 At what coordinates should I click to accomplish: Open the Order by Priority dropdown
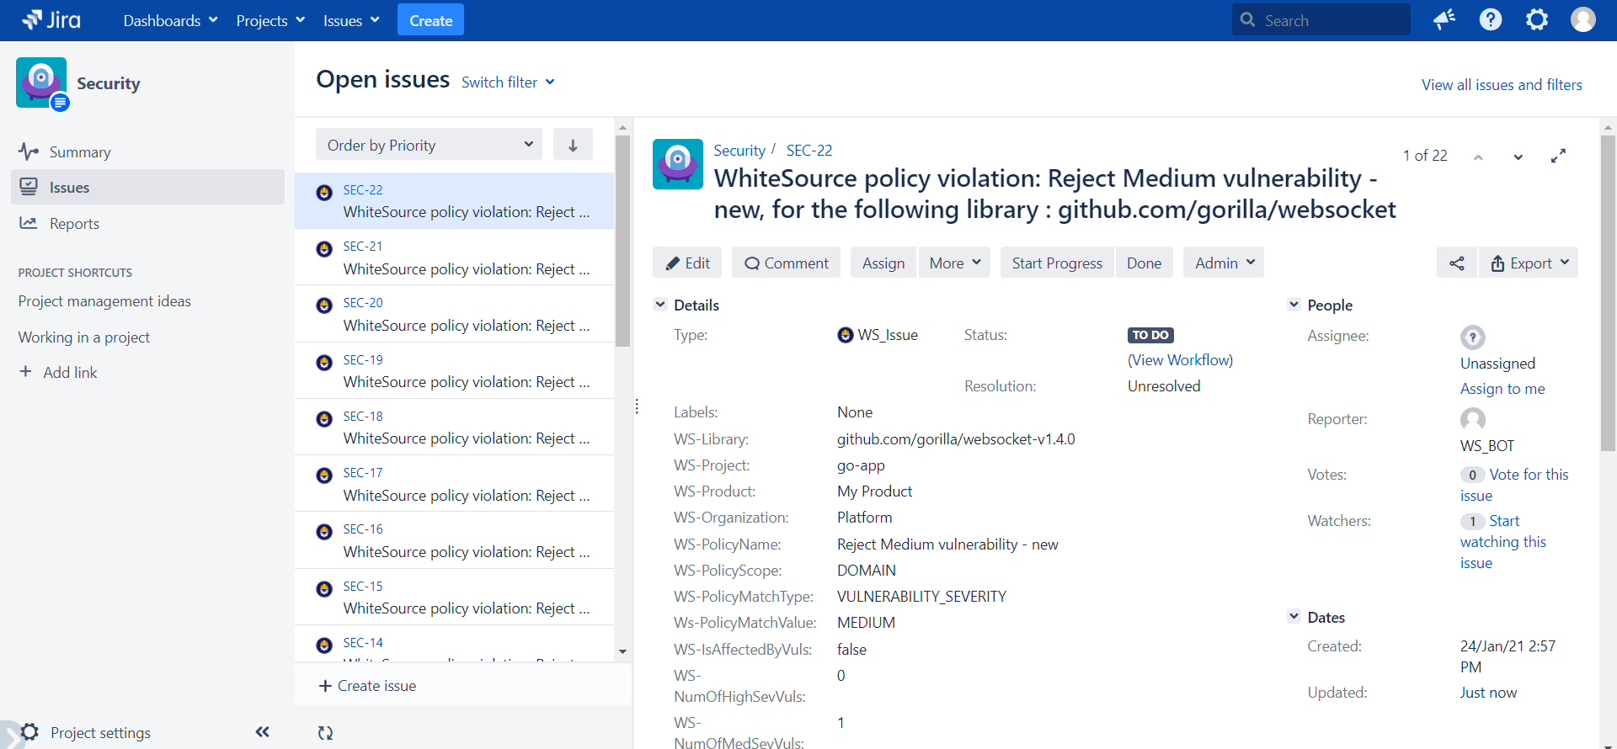tap(430, 145)
